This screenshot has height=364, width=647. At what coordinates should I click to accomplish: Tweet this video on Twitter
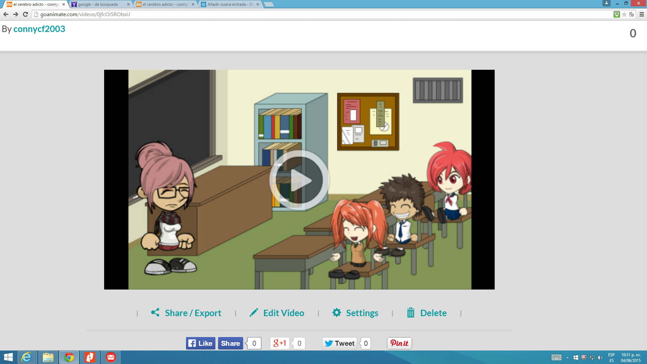(x=339, y=343)
